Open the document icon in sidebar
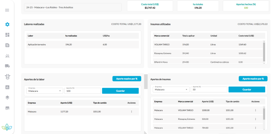This screenshot has width=276, height=134. pyautogui.click(x=7, y=45)
